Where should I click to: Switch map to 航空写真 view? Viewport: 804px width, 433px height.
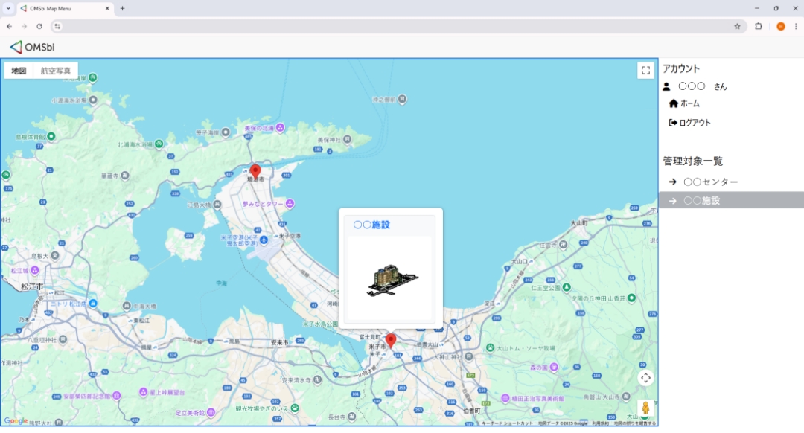pyautogui.click(x=56, y=71)
